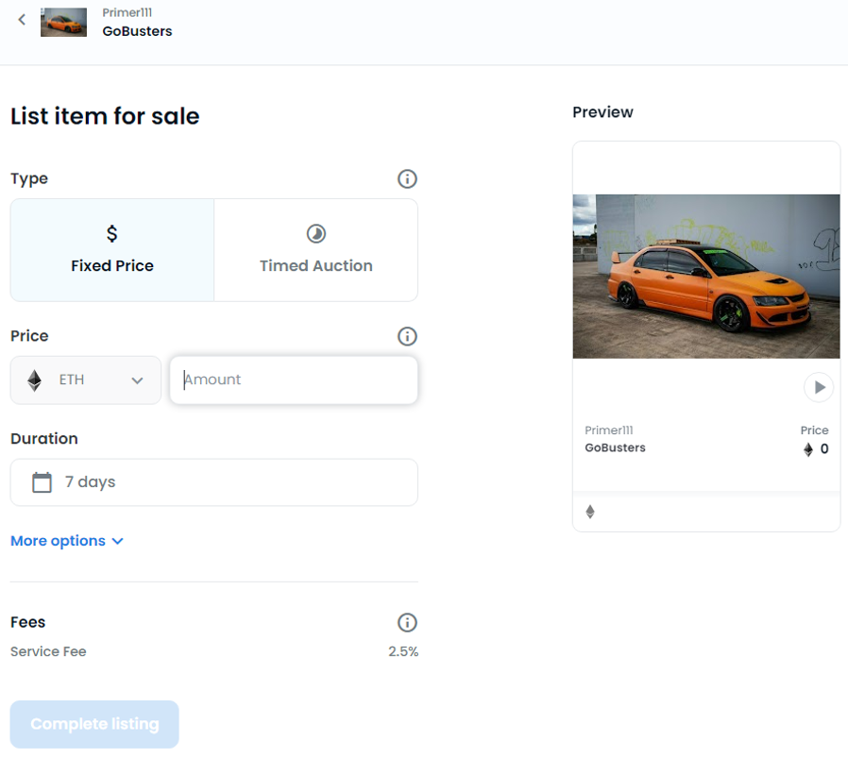
Task: Open the Primer111 collection link in the header
Action: tap(127, 12)
